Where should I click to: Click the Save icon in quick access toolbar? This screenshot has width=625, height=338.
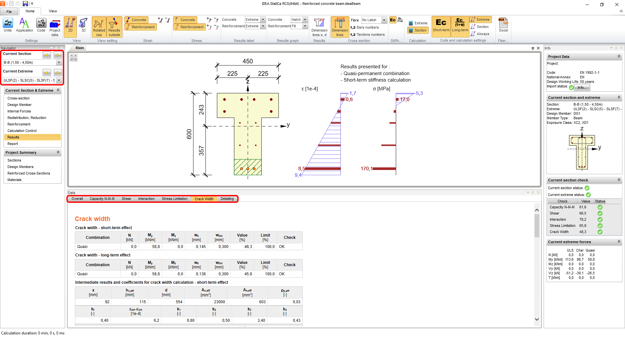25,4
